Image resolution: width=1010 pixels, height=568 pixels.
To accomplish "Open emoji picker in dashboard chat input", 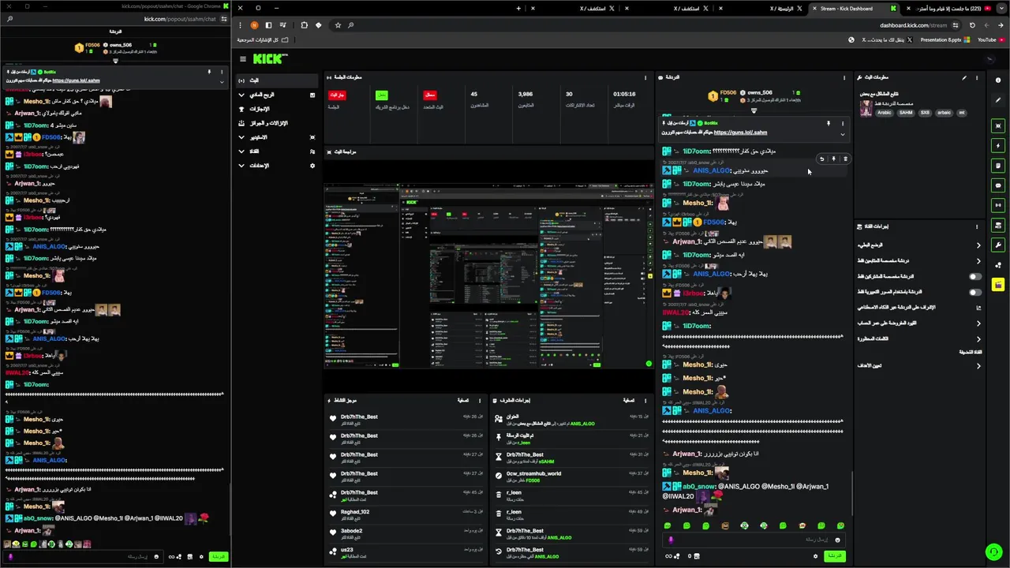I will coord(837,540).
